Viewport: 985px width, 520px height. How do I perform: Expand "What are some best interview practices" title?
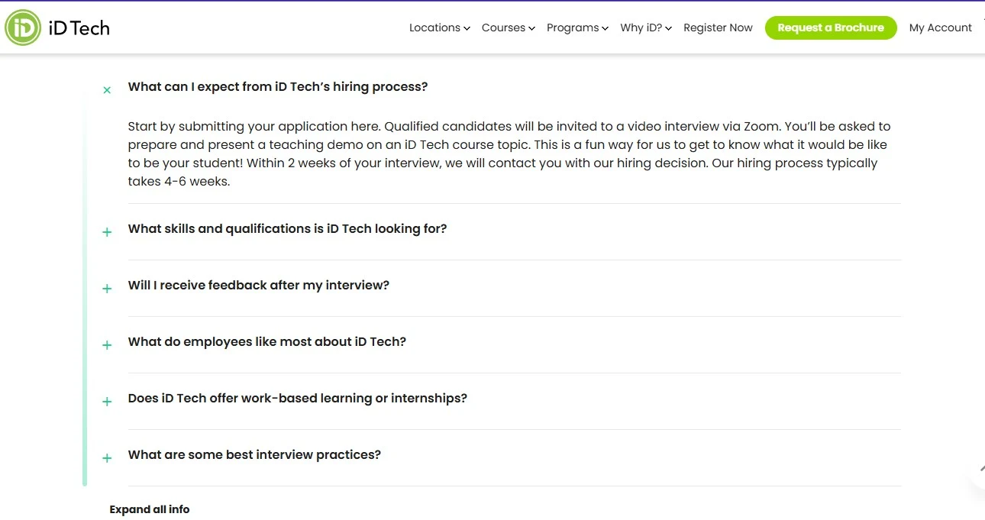point(254,454)
